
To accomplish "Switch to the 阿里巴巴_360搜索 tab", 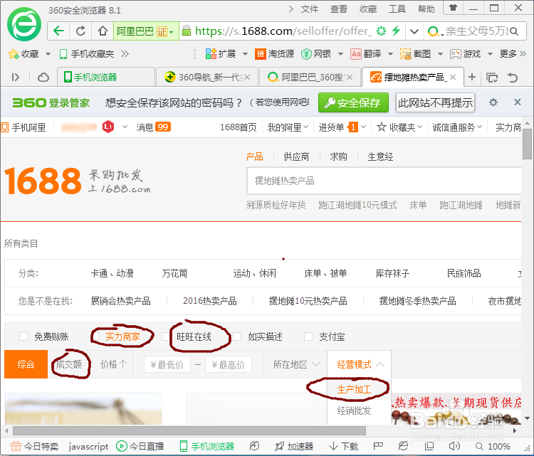I will (x=310, y=78).
